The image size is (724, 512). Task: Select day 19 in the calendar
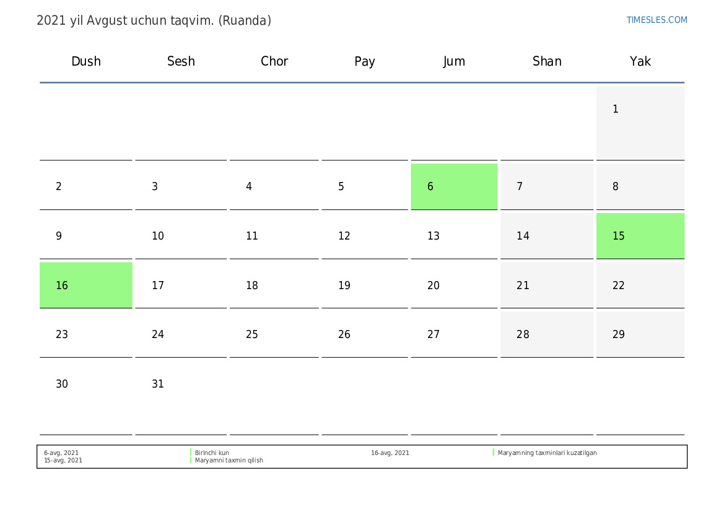[x=365, y=285]
